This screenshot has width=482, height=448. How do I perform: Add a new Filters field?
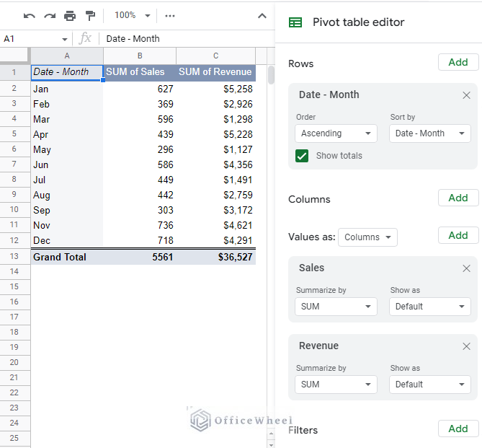coord(458,429)
